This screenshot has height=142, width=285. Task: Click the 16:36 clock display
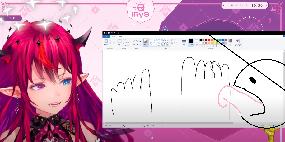(257, 5)
